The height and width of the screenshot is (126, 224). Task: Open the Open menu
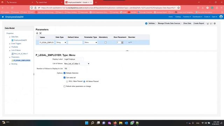(214, 17)
